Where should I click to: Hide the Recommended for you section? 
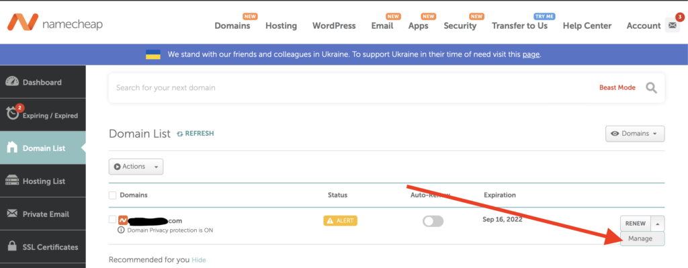(199, 260)
